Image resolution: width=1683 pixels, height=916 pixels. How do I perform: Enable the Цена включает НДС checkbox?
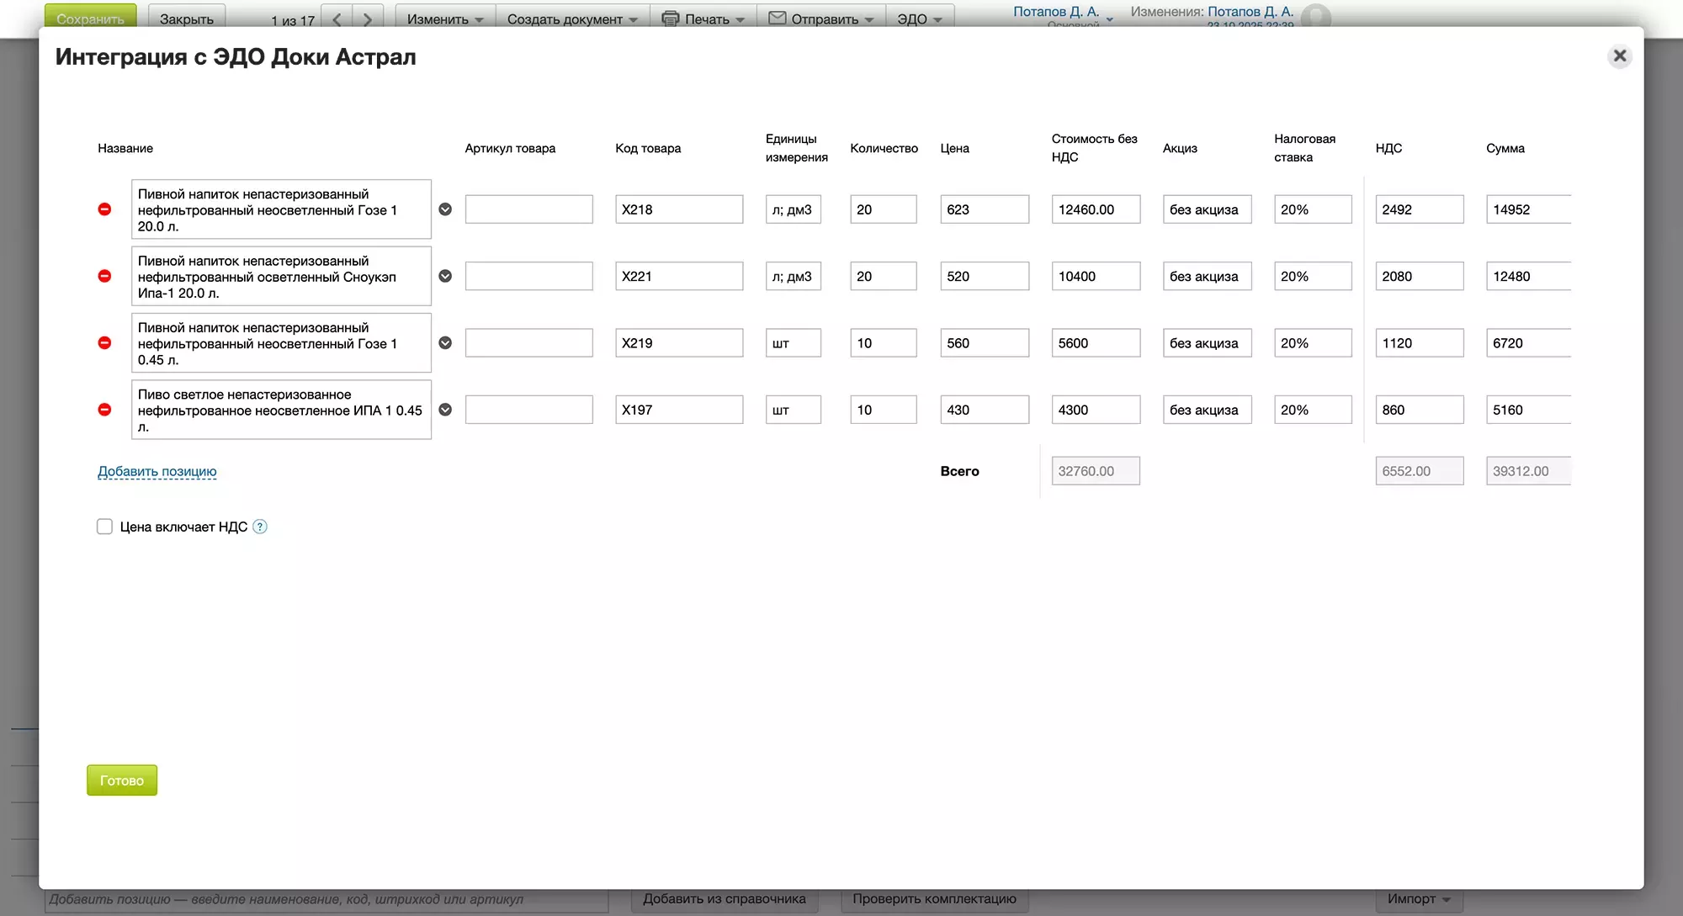coord(104,527)
